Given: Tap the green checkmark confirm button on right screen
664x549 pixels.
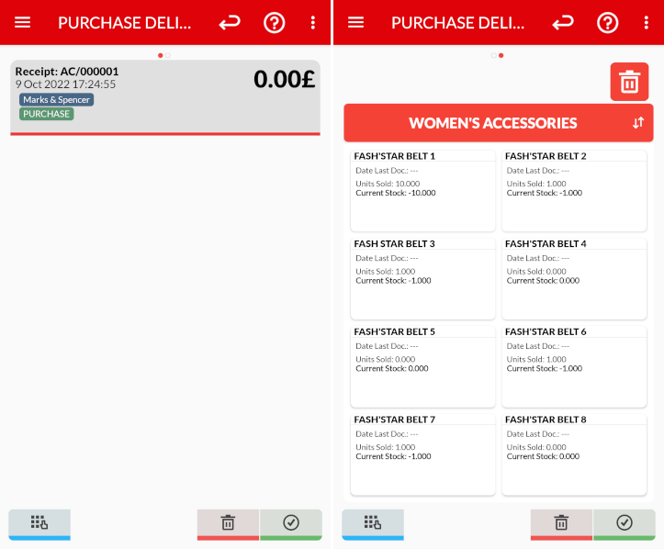Looking at the screenshot, I should tap(625, 523).
